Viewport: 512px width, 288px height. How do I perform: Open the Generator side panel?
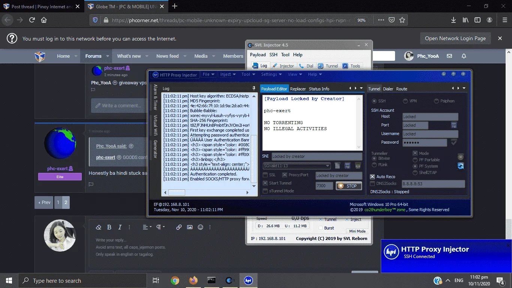click(x=155, y=149)
